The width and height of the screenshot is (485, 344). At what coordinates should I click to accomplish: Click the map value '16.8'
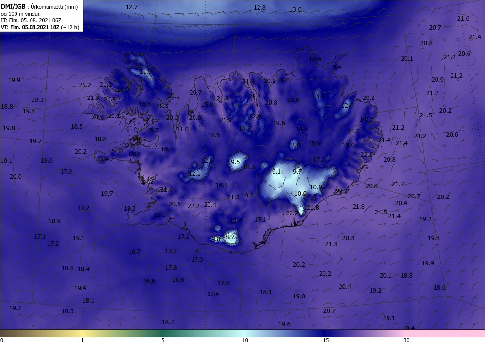[178, 279]
